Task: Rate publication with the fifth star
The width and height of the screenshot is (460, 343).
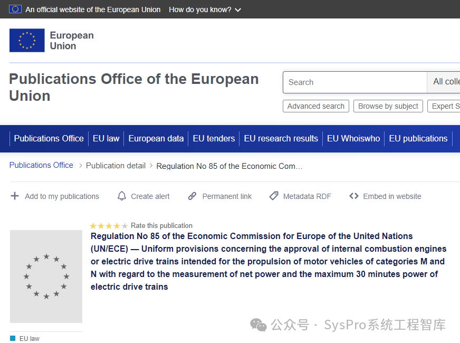Action: tap(124, 226)
